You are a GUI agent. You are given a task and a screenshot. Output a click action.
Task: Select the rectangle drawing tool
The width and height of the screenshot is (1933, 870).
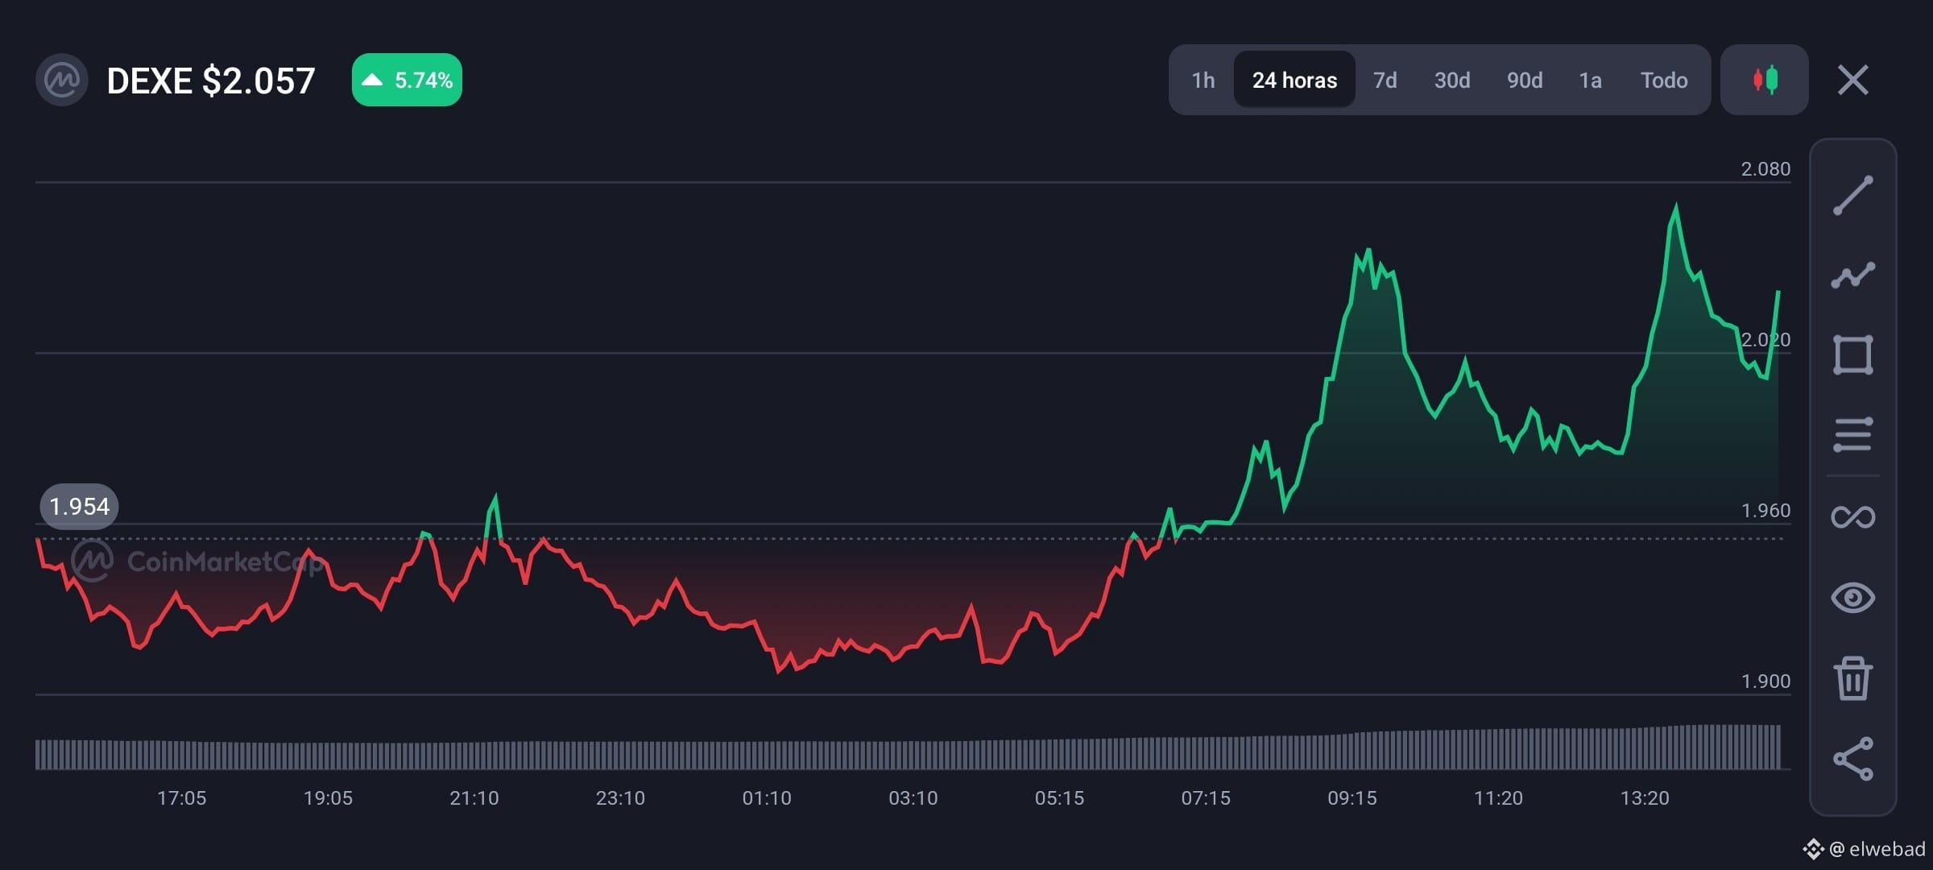pos(1852,355)
